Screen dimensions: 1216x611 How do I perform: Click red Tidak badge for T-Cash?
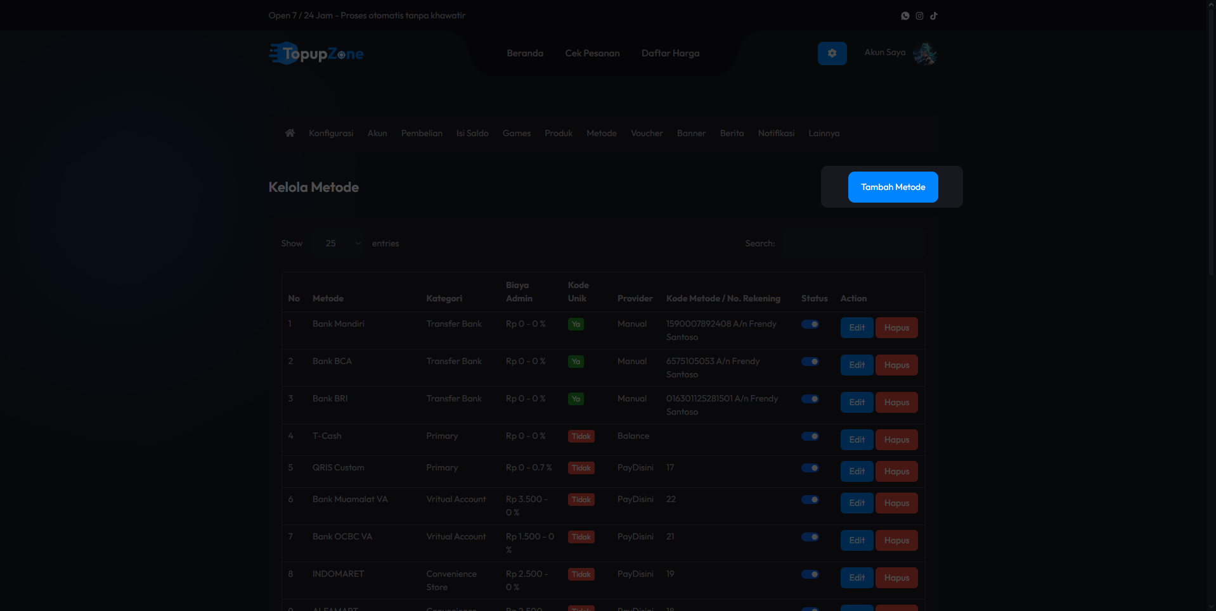581,436
